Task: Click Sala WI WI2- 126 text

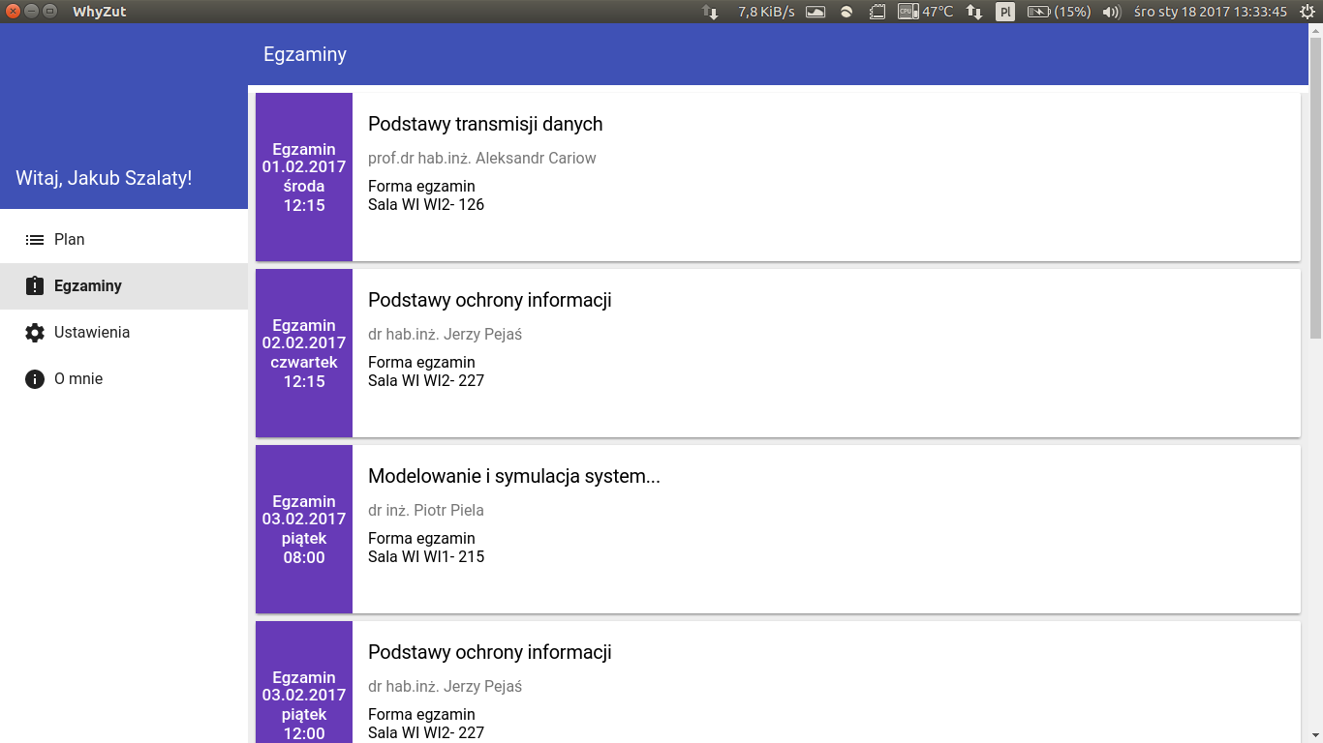Action: (426, 205)
